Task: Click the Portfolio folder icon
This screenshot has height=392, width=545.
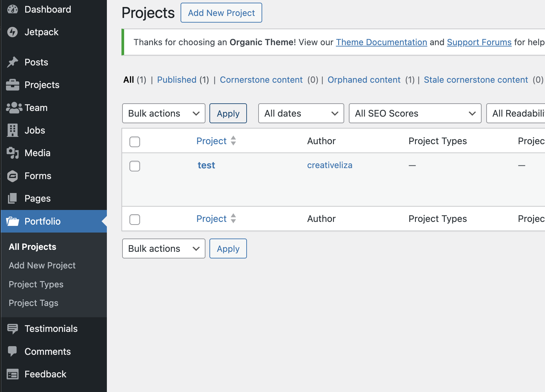Action: (x=13, y=221)
